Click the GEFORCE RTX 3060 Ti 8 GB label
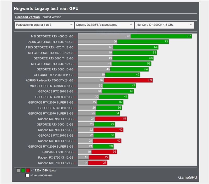Screen dimensions: 209x184 54,97
